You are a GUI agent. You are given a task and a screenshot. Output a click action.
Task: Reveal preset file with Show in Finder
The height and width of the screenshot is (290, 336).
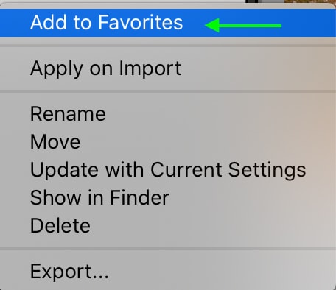(x=168, y=197)
